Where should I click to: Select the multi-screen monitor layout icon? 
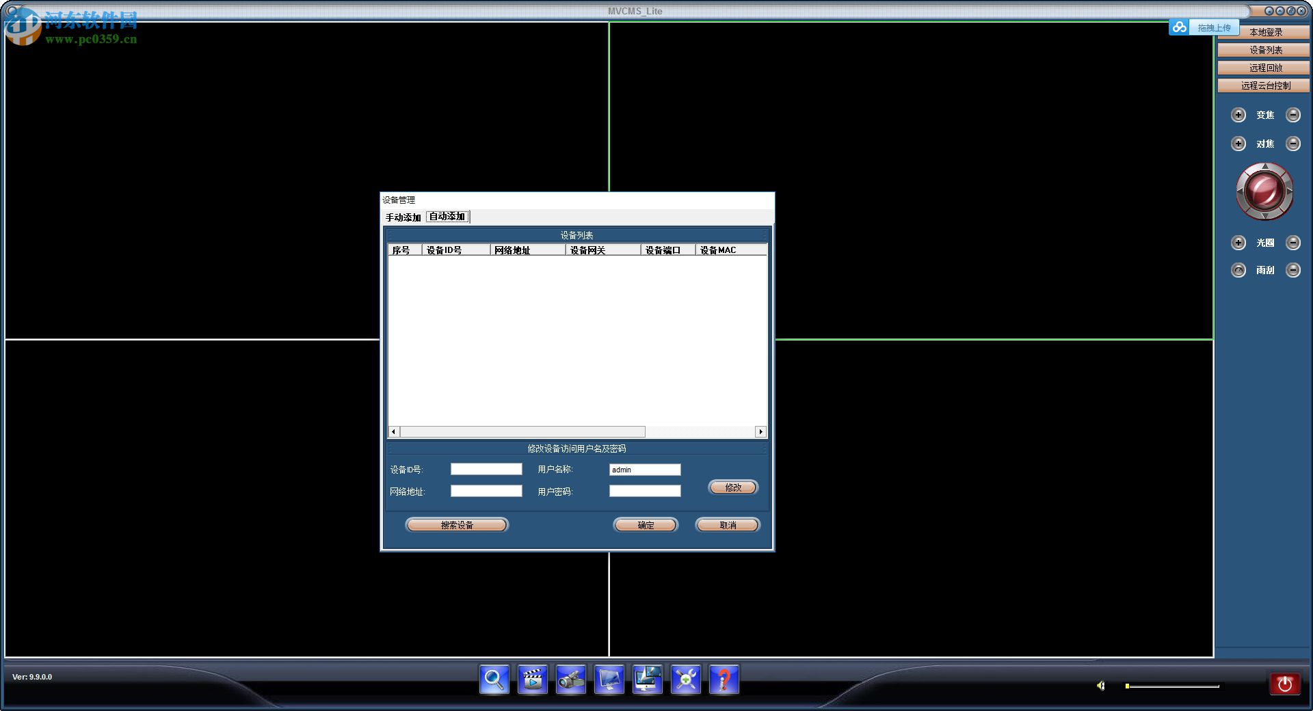(x=647, y=680)
